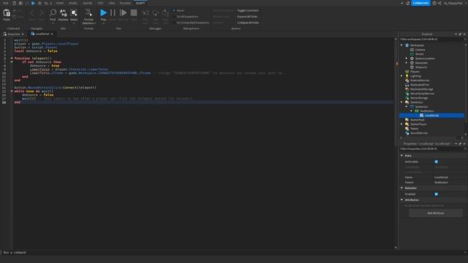Expand the StarterPlayer node
468x263 pixels.
(x=401, y=124)
